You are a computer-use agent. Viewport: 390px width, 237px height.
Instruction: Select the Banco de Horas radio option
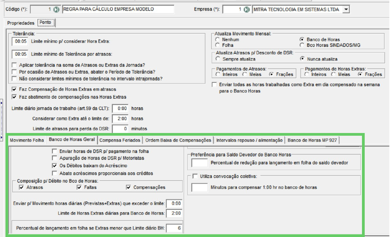coord(302,40)
